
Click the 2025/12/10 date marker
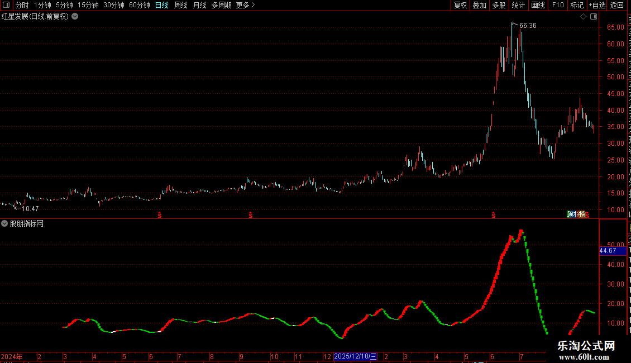(x=355, y=356)
